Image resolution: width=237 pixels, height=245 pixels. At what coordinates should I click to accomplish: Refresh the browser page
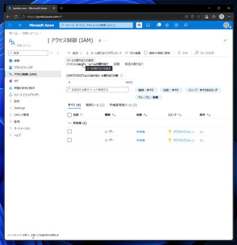(16, 17)
